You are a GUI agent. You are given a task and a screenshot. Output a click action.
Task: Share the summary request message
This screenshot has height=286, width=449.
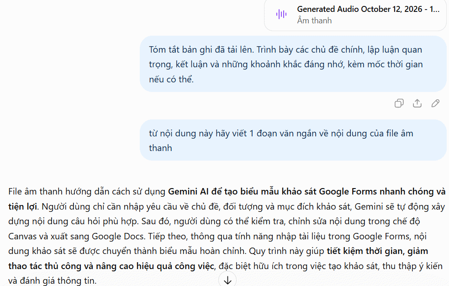click(417, 103)
